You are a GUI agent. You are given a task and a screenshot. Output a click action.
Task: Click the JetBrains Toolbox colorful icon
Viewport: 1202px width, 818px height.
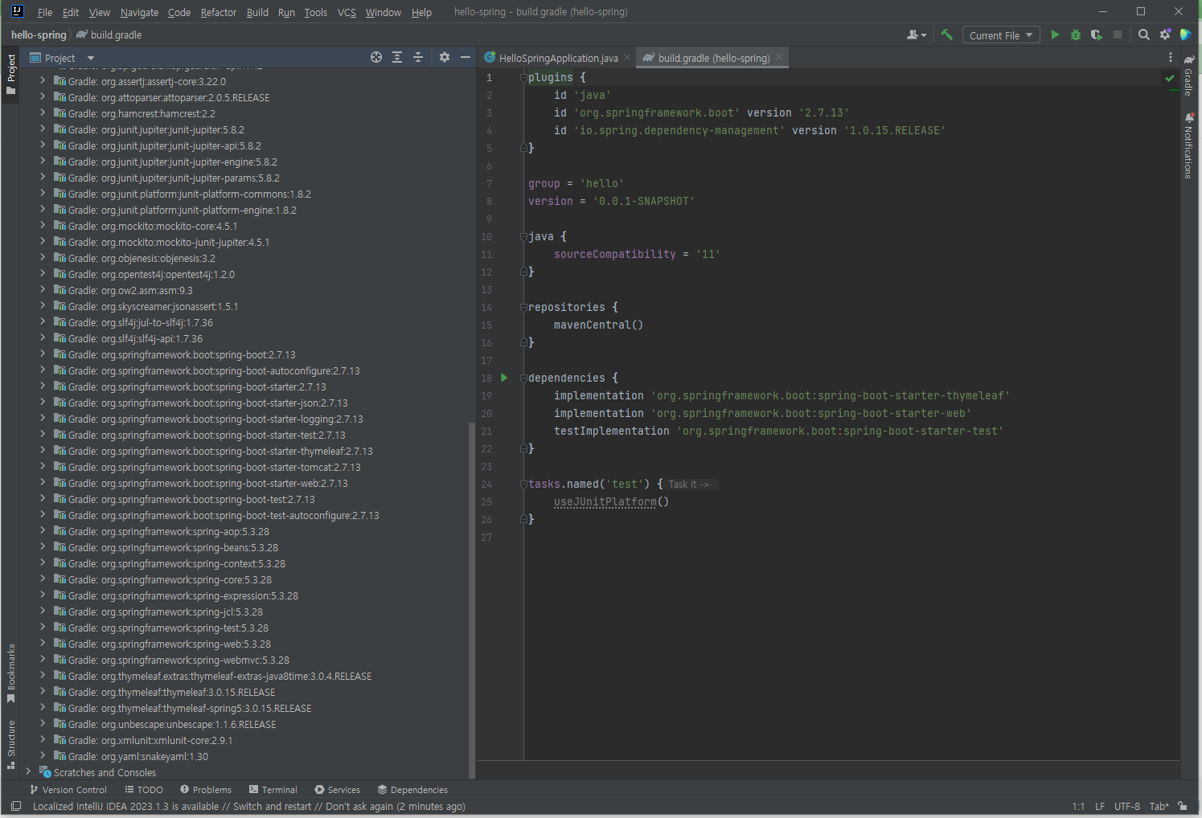[x=1186, y=35]
